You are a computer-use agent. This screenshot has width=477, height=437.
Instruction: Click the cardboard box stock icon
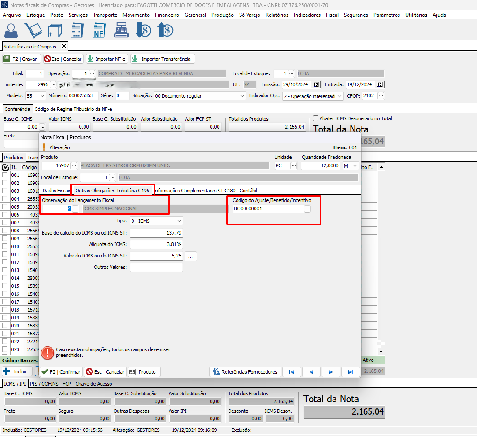[55, 30]
